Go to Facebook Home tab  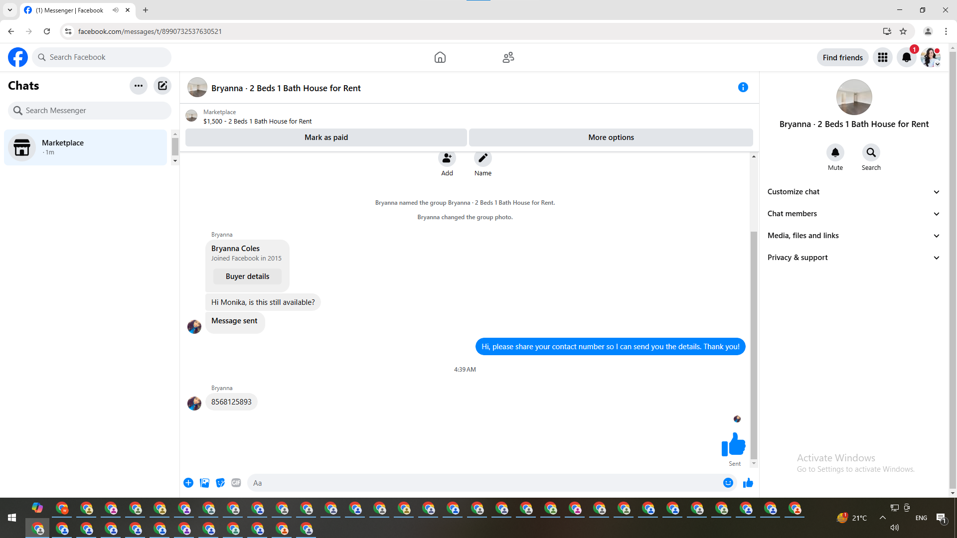440,57
